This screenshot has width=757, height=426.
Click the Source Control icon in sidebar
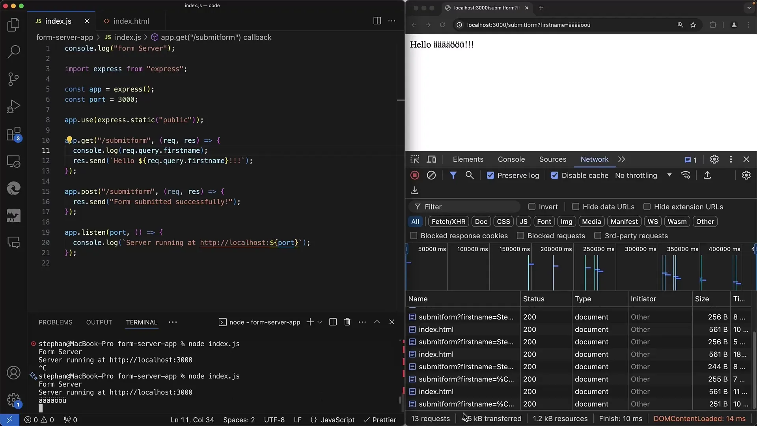[x=14, y=79]
